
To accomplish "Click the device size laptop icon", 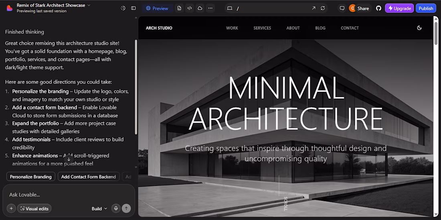I will pos(229,8).
